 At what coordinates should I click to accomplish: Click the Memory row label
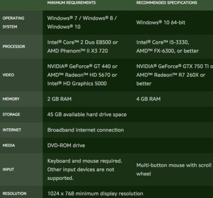[11, 99]
